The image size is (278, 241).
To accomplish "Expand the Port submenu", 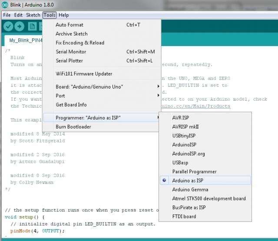I will (102, 96).
